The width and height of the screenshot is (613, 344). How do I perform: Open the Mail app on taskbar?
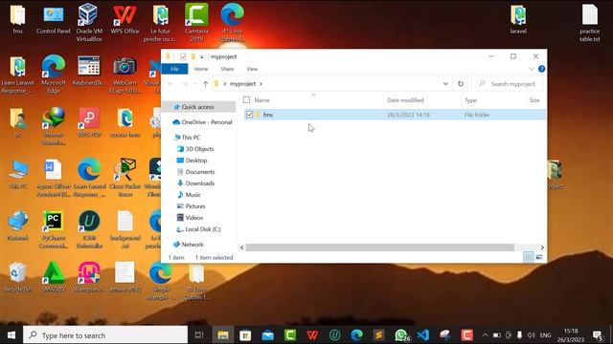(x=268, y=335)
